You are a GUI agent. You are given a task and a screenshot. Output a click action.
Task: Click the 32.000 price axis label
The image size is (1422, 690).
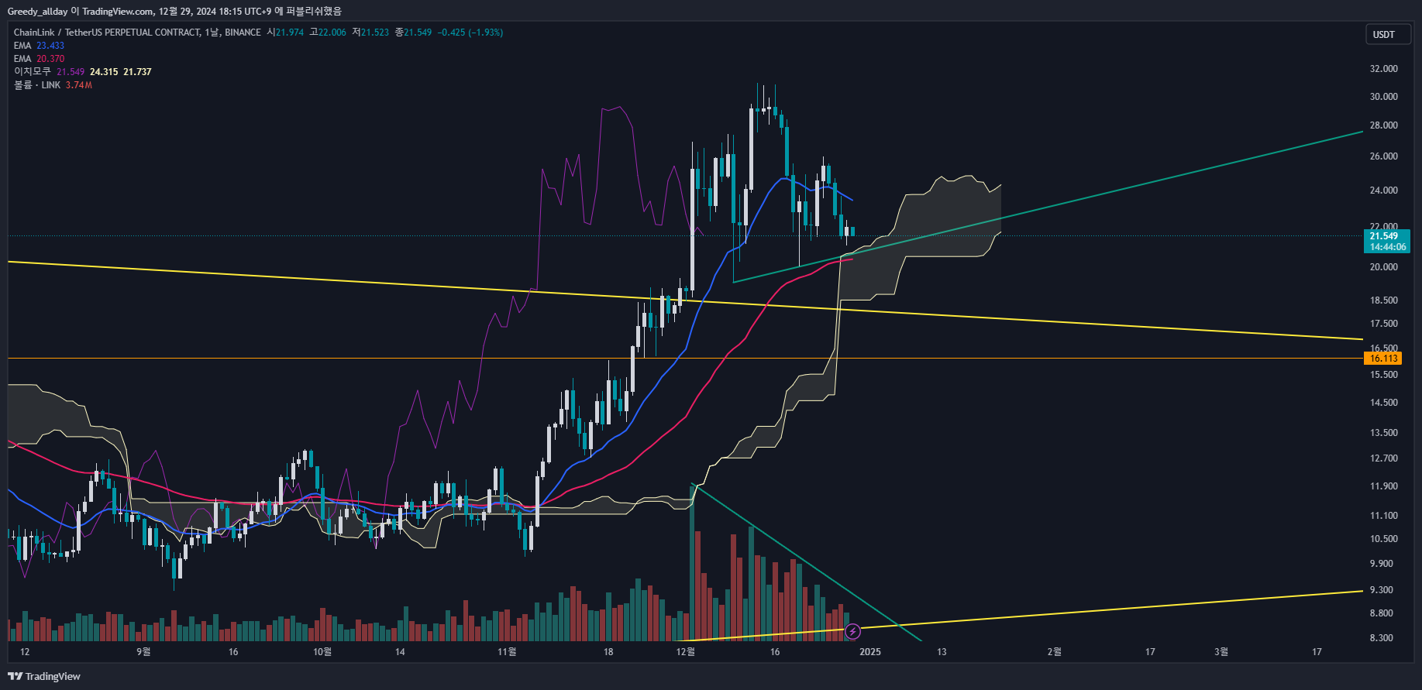(x=1384, y=69)
